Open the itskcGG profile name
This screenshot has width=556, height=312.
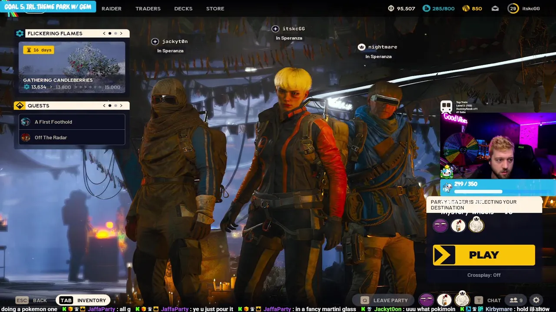pyautogui.click(x=531, y=9)
